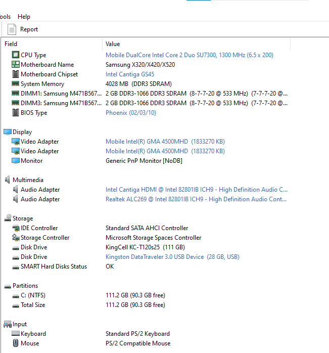Select the IDE Controller field label
Image resolution: width=329 pixels, height=353 pixels.
click(39, 228)
